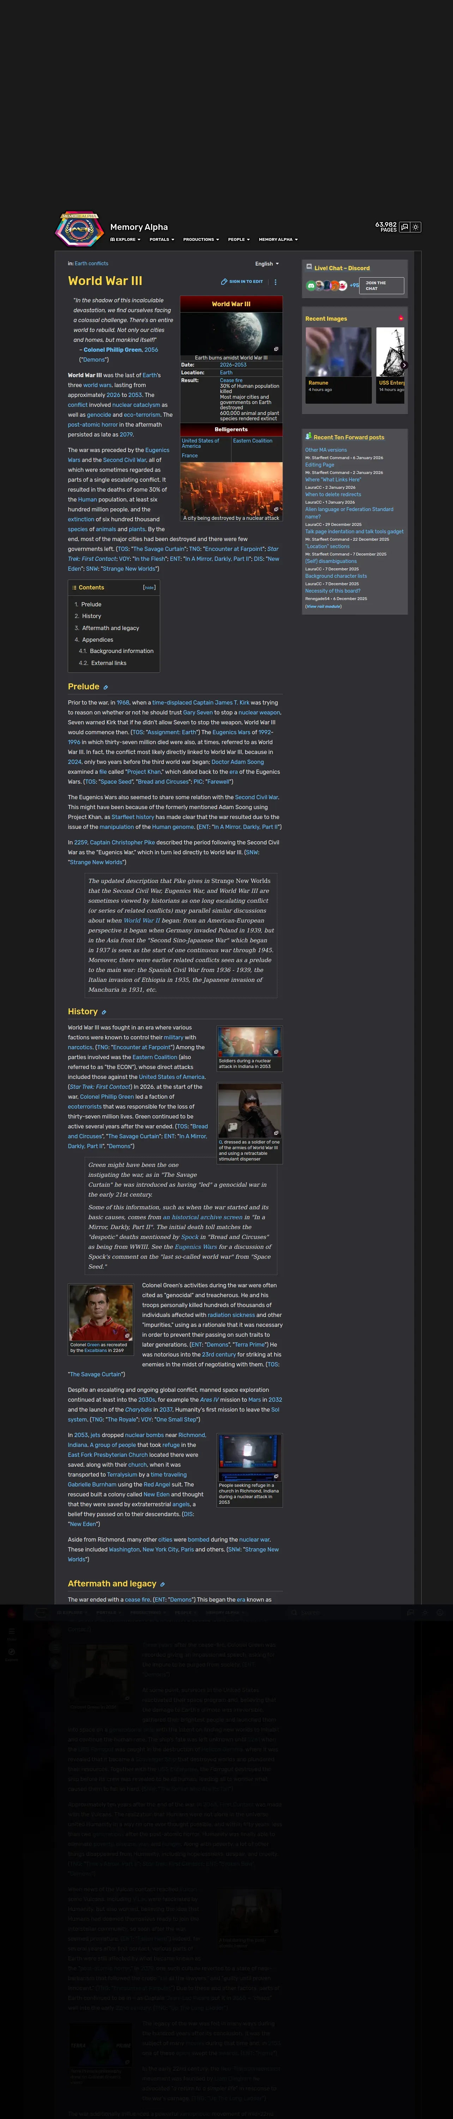Follow the Gary Seven link

click(x=198, y=712)
